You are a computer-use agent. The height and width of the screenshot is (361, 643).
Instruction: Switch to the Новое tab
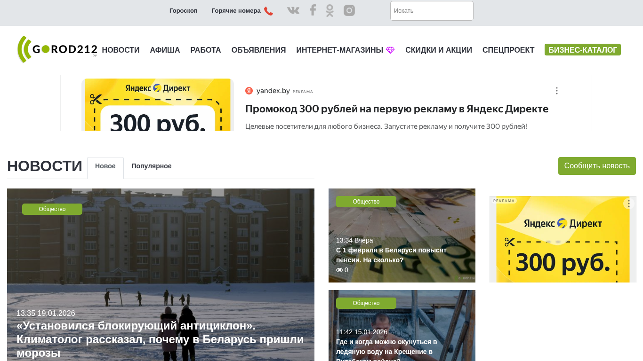(105, 166)
